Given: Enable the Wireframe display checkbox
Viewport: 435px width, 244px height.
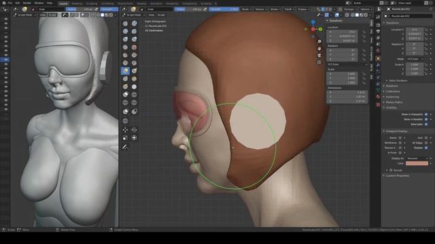Looking at the screenshot, I should [x=400, y=143].
